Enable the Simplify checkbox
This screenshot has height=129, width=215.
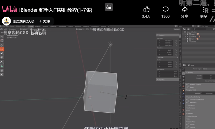coord(189,125)
